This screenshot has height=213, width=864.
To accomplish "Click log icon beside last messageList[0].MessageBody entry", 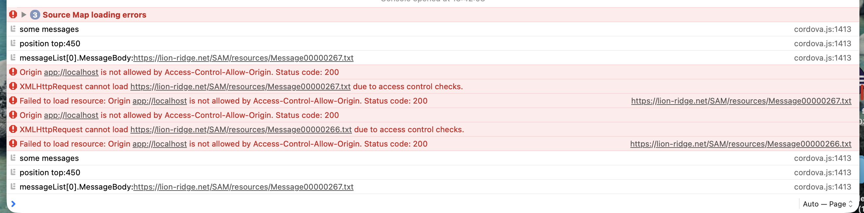I will [13, 187].
